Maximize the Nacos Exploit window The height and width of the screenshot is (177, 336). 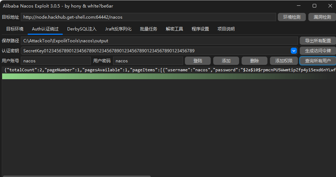tap(314, 6)
